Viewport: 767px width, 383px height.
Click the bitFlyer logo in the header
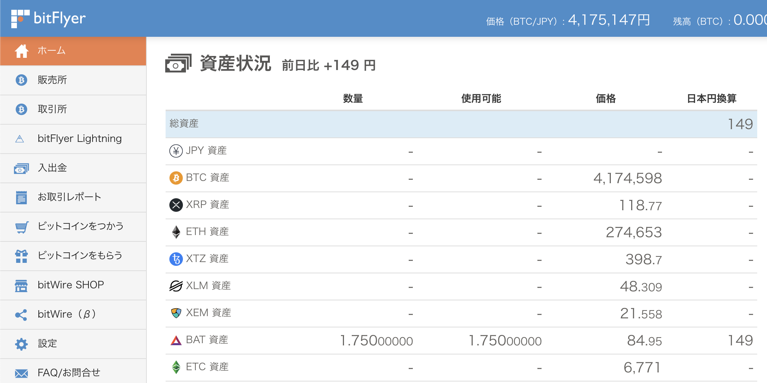point(49,18)
